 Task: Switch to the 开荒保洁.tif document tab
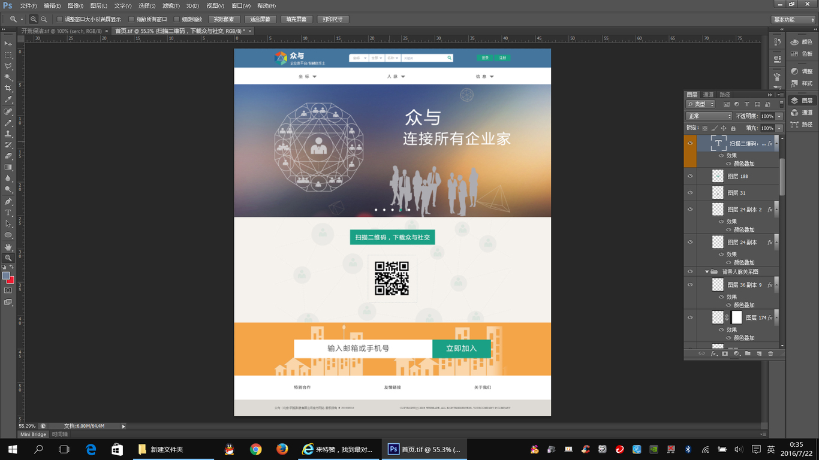[61, 31]
